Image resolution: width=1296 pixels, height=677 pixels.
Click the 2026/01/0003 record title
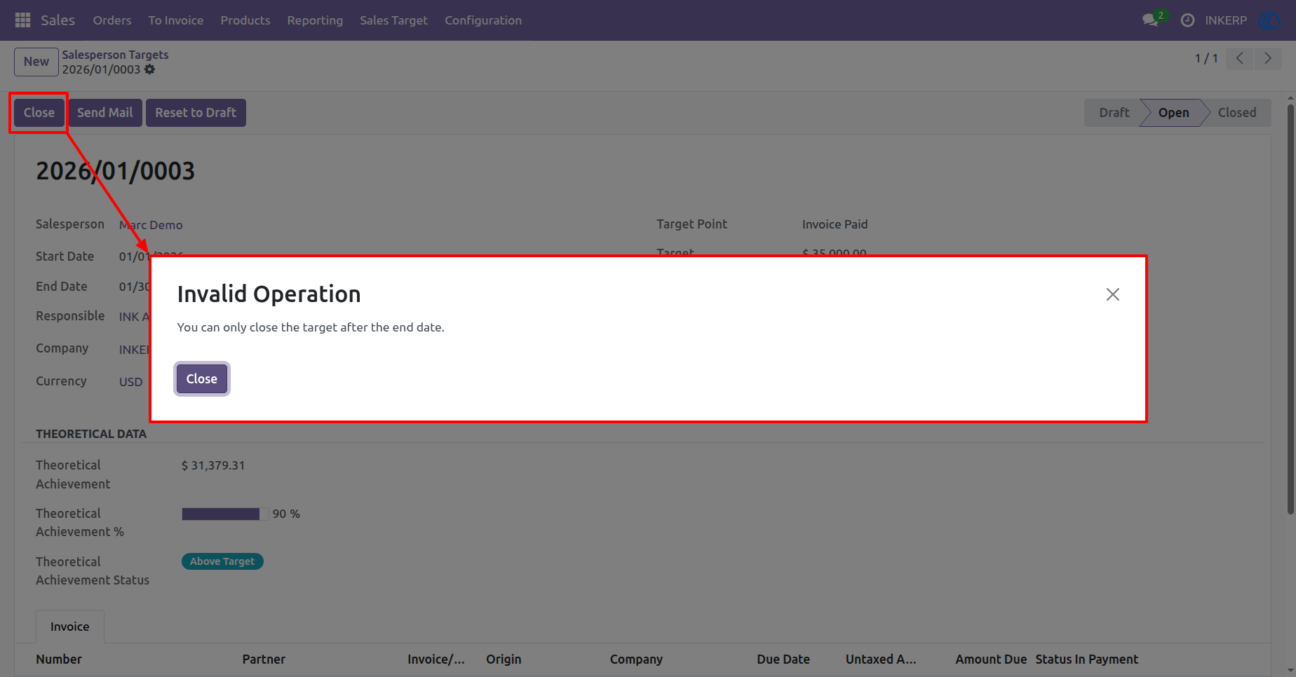coord(116,171)
